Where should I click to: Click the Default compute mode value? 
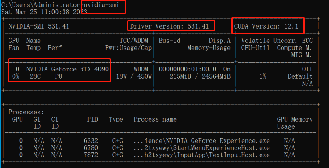[300, 76]
